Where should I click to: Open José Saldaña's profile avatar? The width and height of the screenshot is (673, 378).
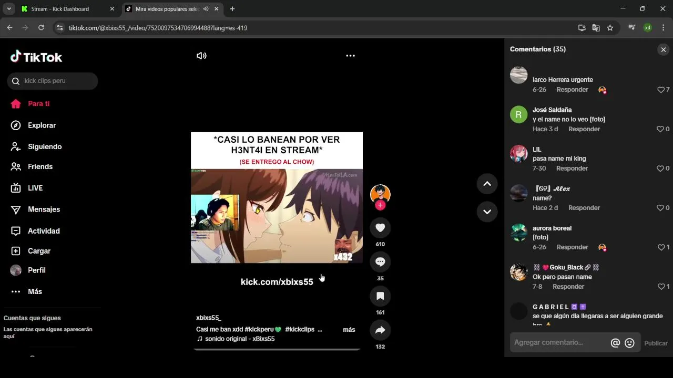(518, 114)
